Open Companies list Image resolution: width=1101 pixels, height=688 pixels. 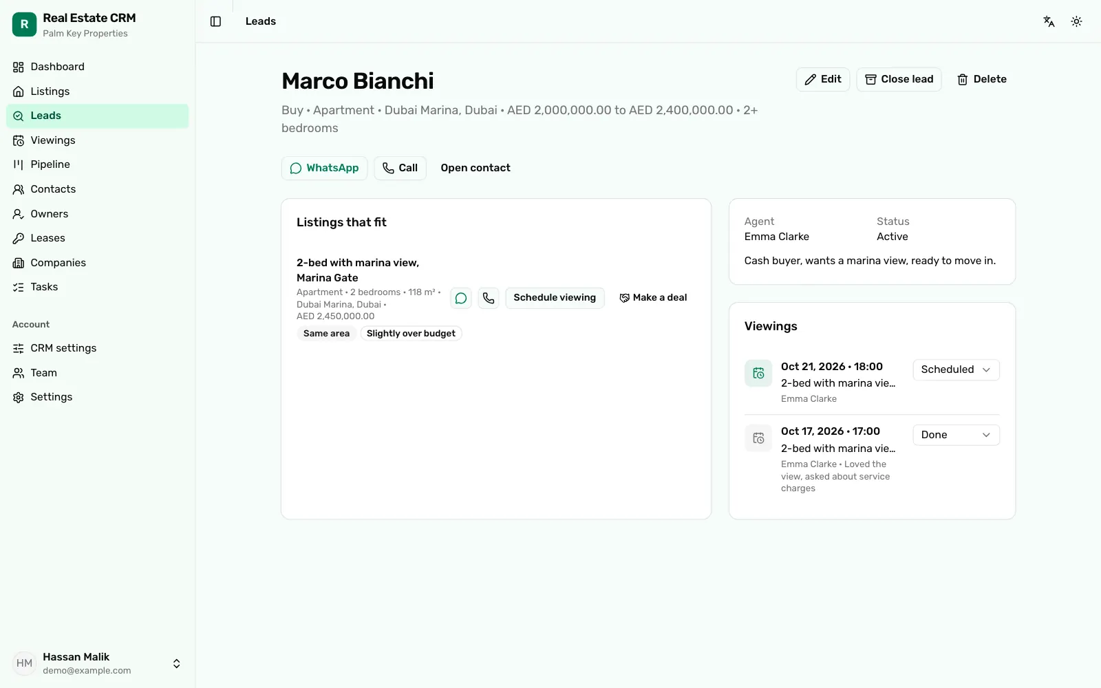(97, 263)
